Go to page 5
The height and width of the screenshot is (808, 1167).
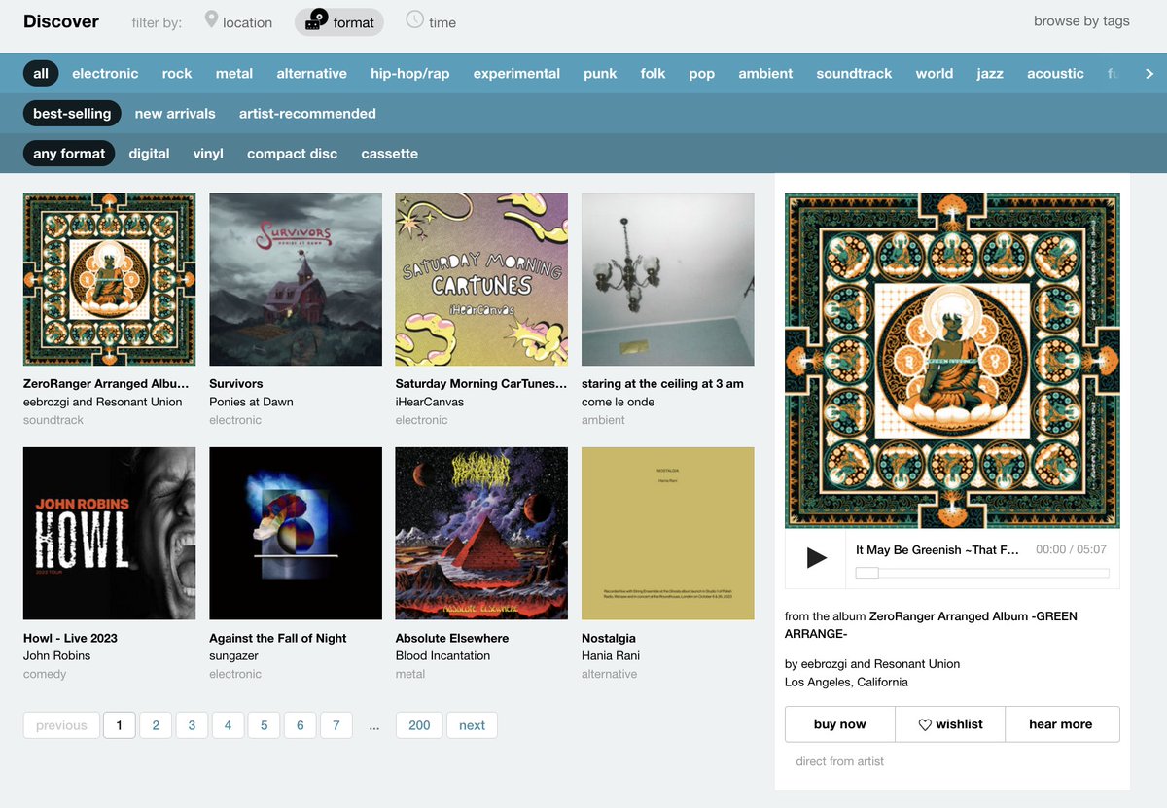[264, 725]
